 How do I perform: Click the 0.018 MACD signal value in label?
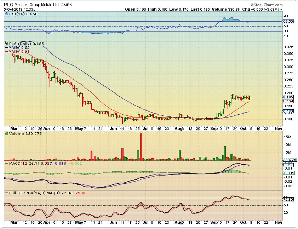pyautogui.click(x=61, y=163)
